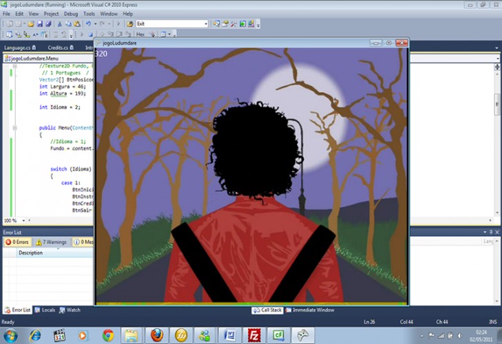Click the Description column header
This screenshot has width=502, height=344.
click(x=55, y=252)
